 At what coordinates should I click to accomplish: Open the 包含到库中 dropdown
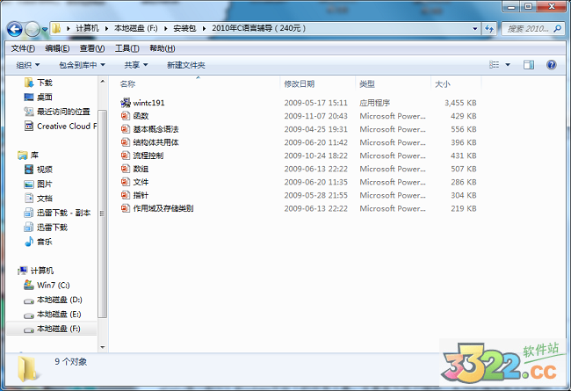(82, 65)
